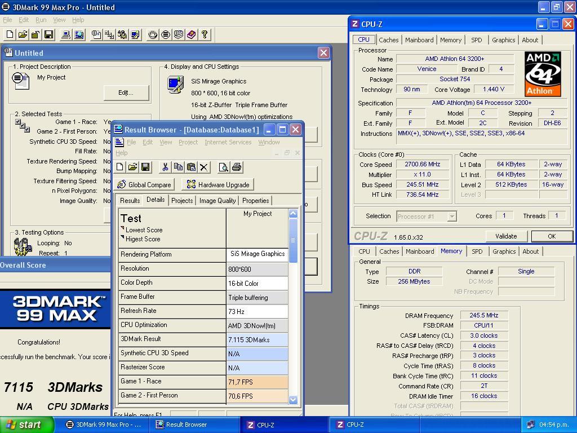The height and width of the screenshot is (433, 577).
Task: Toggle Lowest Score sort arrow
Action: coord(122,228)
